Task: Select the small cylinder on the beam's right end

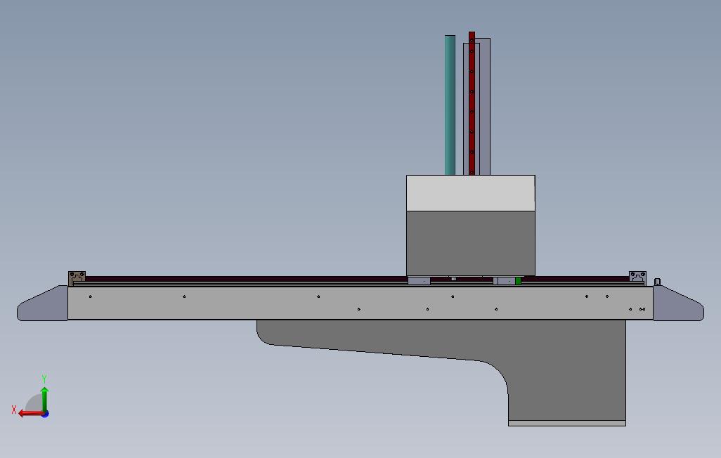Action: click(x=657, y=282)
